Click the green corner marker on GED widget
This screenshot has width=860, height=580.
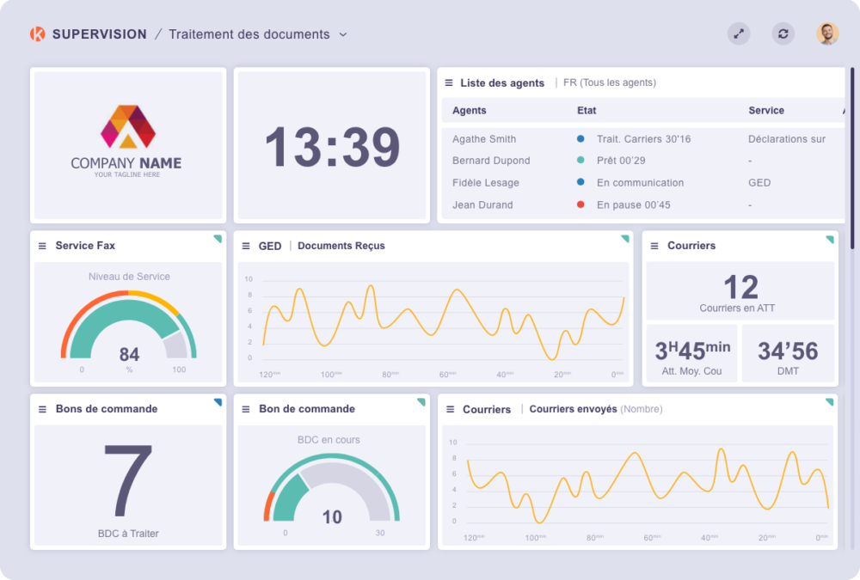click(x=625, y=239)
